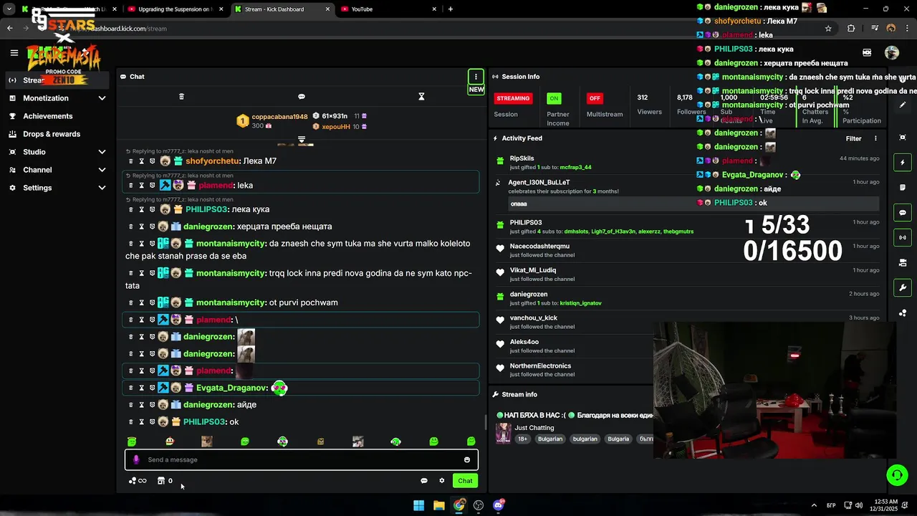
Task: Open the emoji picker in message box
Action: pyautogui.click(x=467, y=460)
